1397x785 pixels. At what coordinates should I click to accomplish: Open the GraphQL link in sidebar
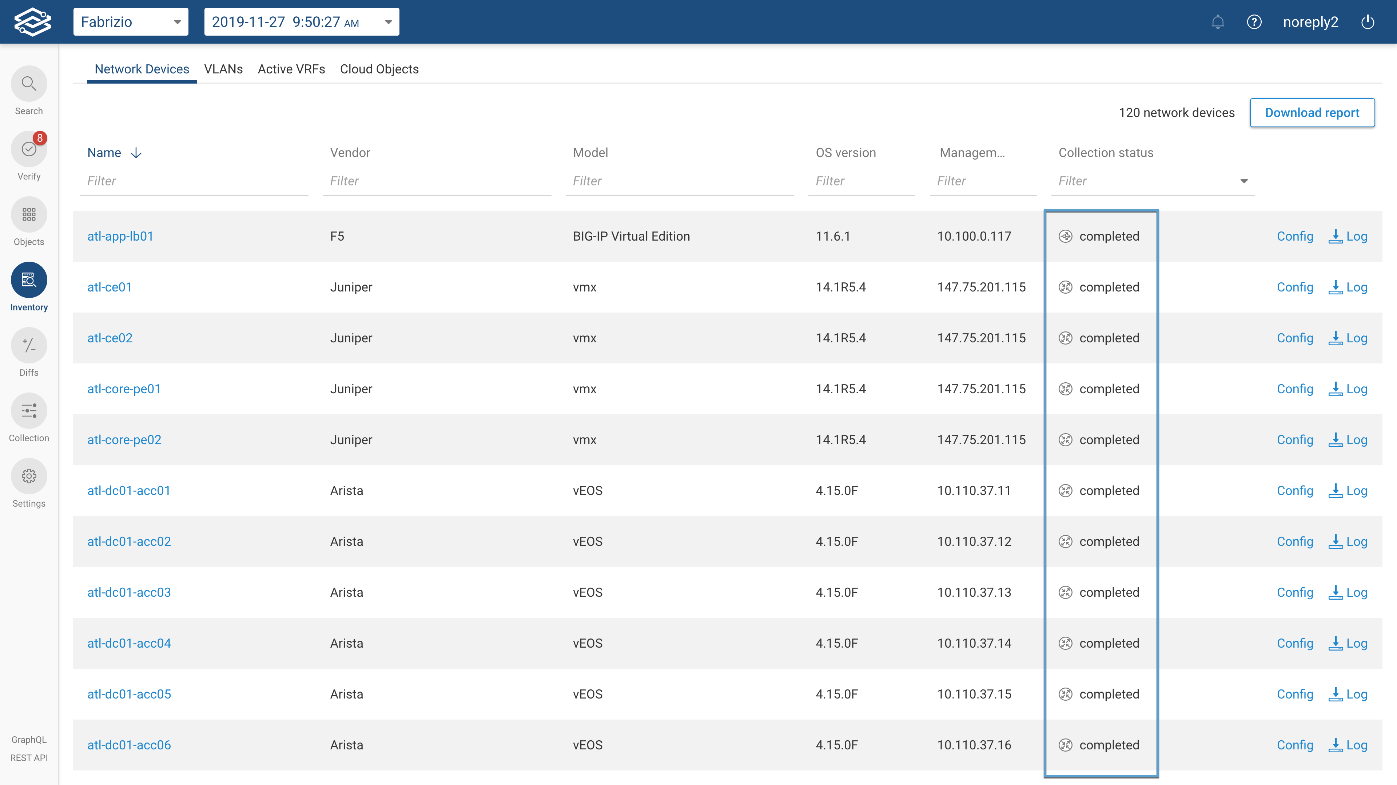tap(29, 740)
